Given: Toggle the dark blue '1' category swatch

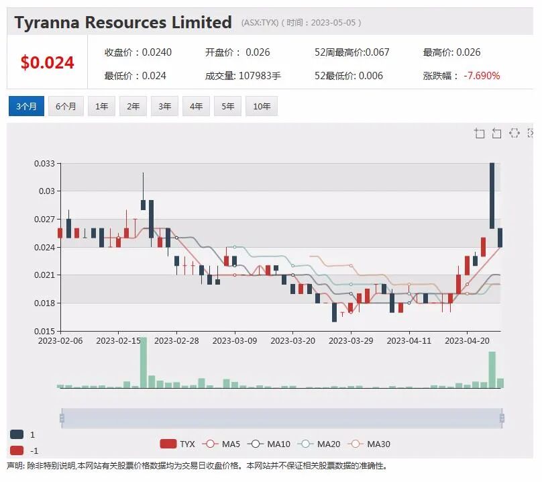Looking at the screenshot, I should pyautogui.click(x=17, y=434).
